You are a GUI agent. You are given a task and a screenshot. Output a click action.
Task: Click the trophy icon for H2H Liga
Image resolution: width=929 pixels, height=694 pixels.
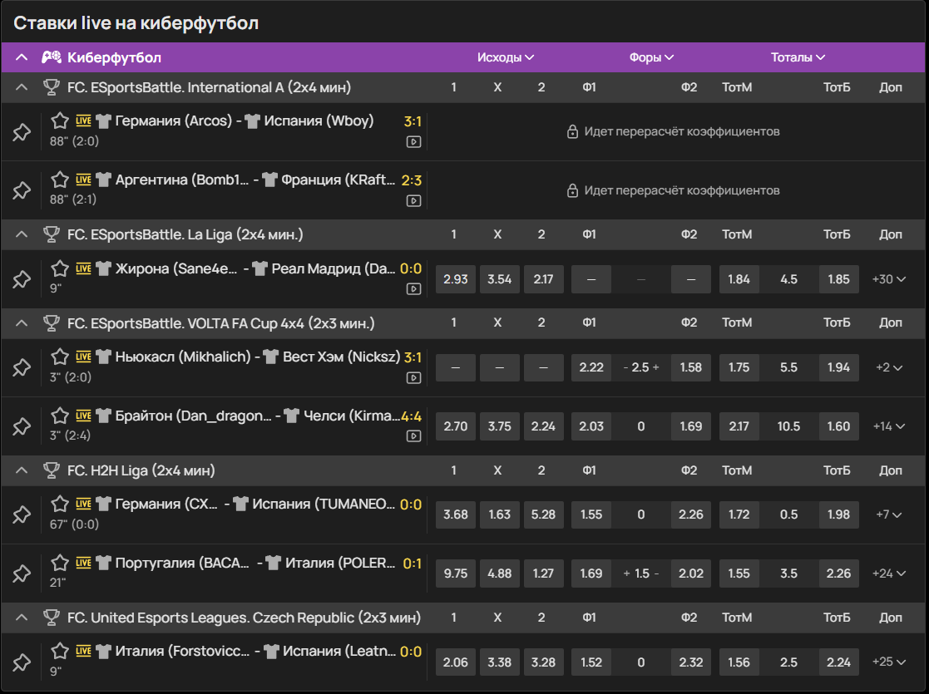click(52, 470)
